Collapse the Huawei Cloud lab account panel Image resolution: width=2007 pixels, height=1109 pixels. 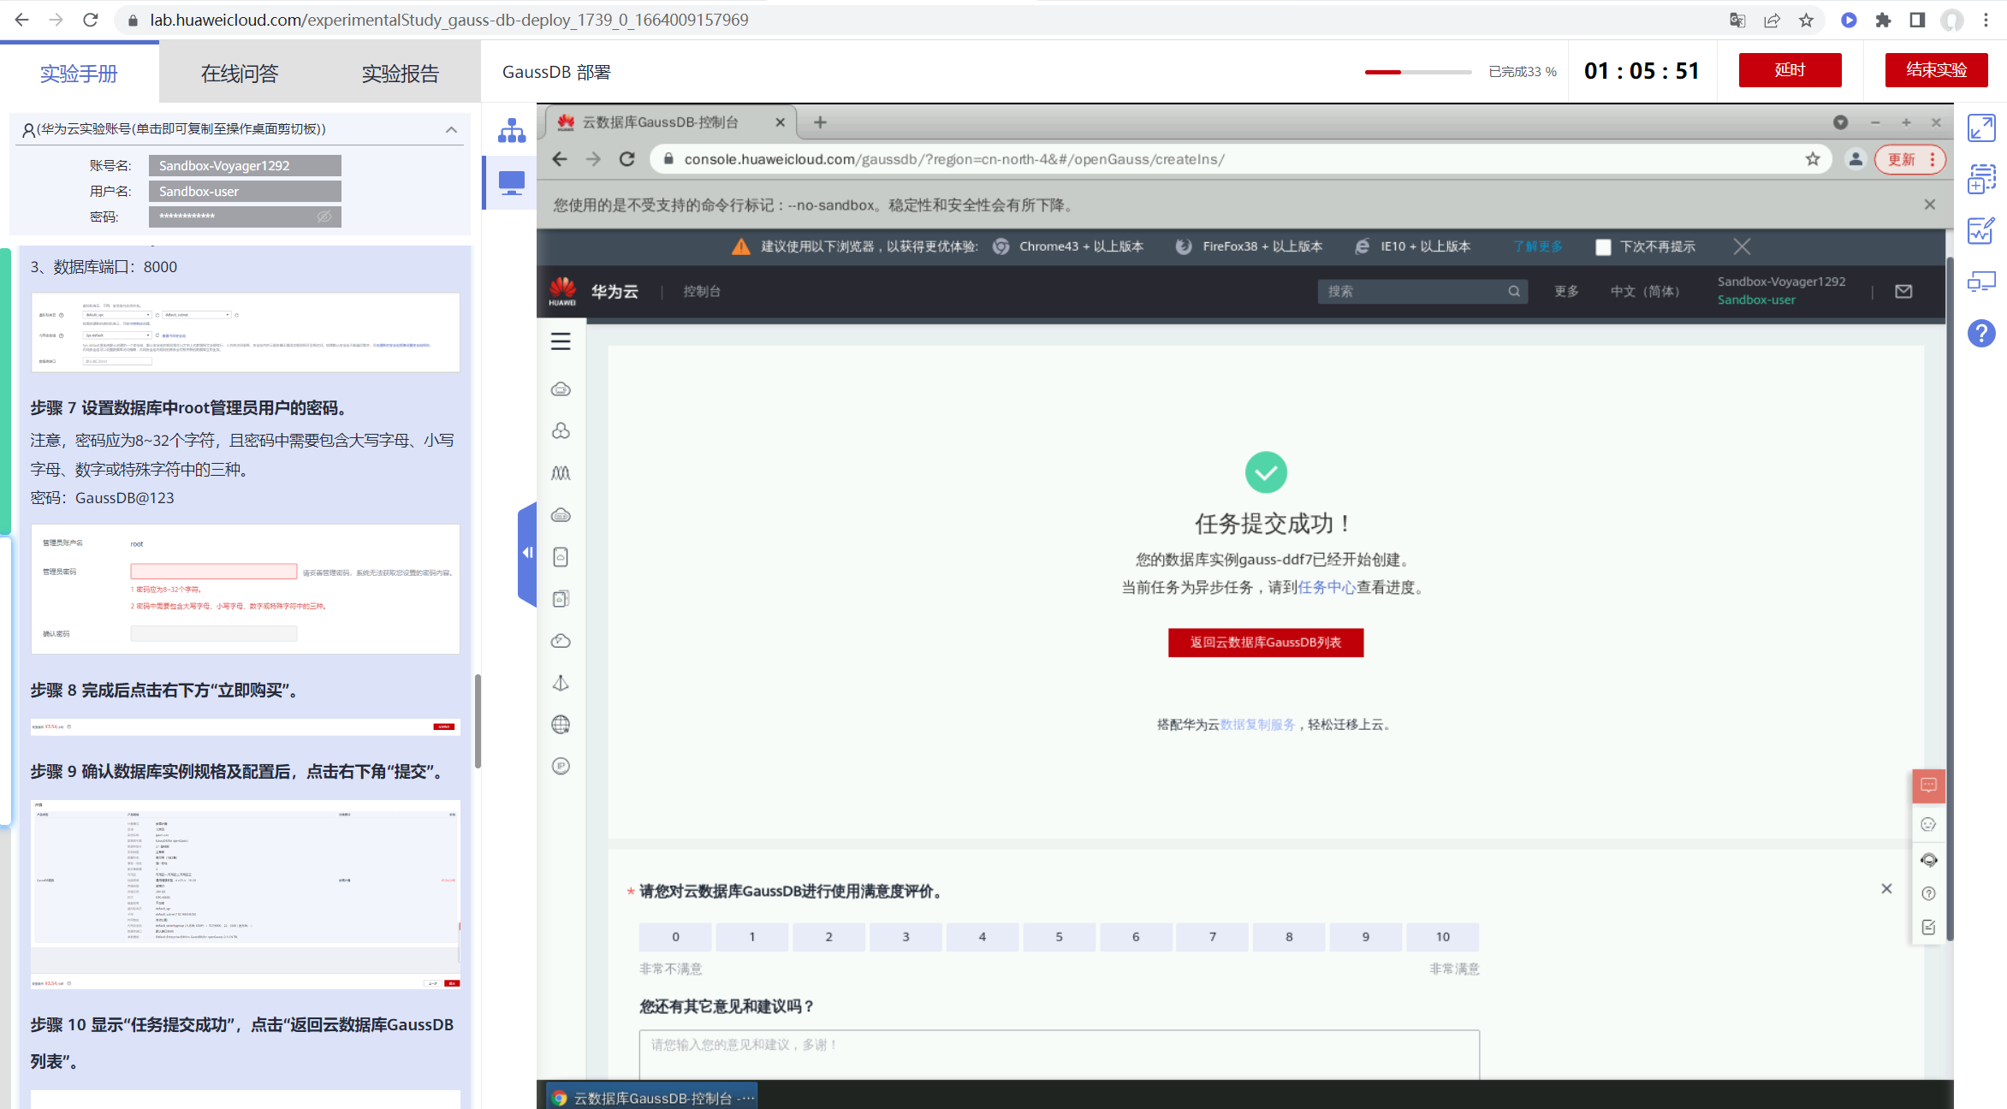tap(451, 129)
